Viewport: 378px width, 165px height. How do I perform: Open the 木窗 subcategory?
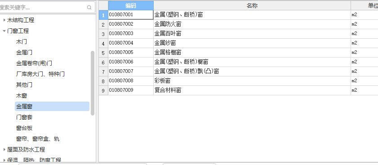(22, 96)
